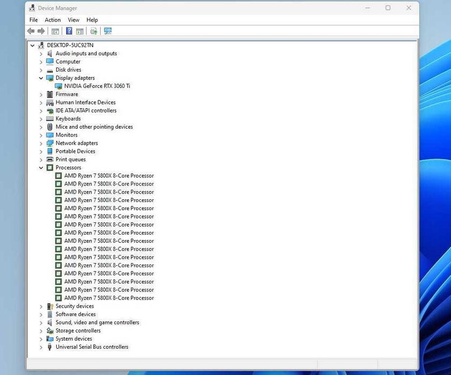Click the Human Interface Devices icon
Screen dimensions: 451x375
pyautogui.click(x=50, y=102)
